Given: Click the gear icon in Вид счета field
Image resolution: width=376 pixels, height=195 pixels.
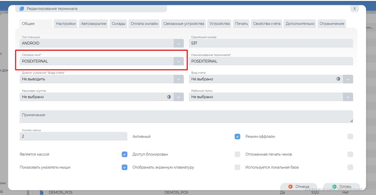Looking at the screenshot, I should click(x=338, y=79).
